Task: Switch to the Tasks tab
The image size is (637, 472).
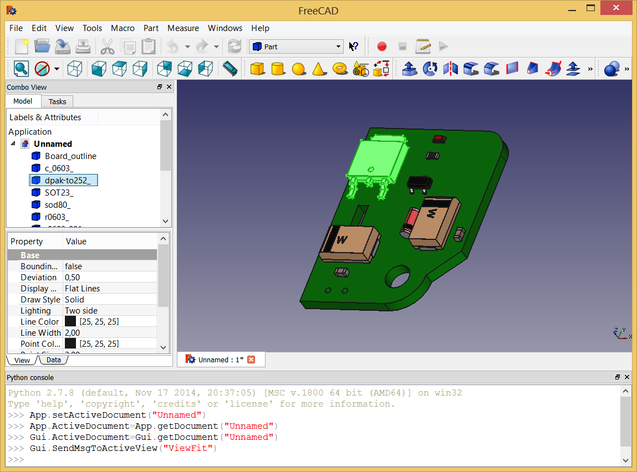Action: [x=57, y=101]
